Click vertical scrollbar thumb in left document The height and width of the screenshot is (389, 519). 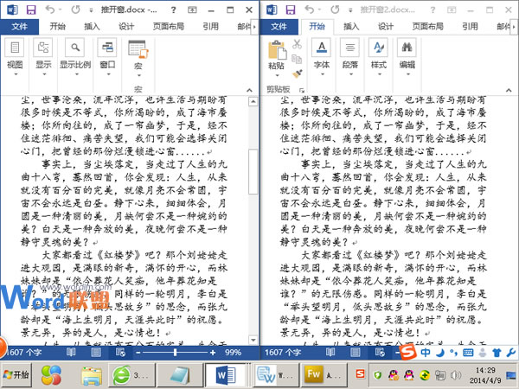coord(253,171)
